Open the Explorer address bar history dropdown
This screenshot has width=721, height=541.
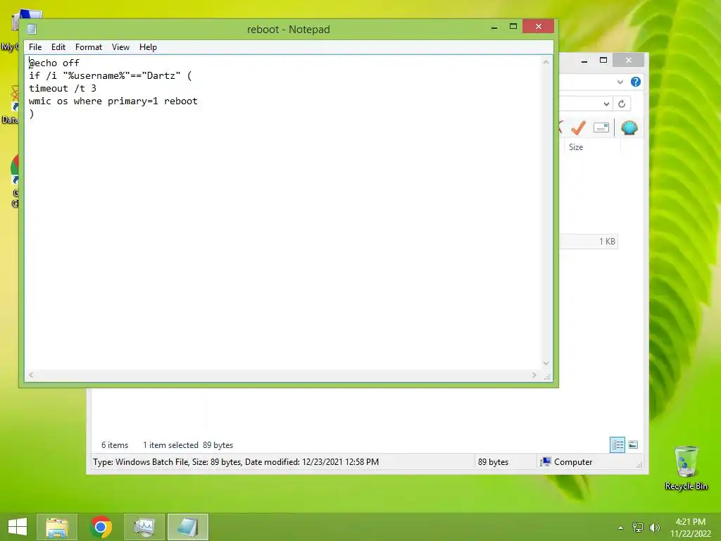[x=606, y=104]
